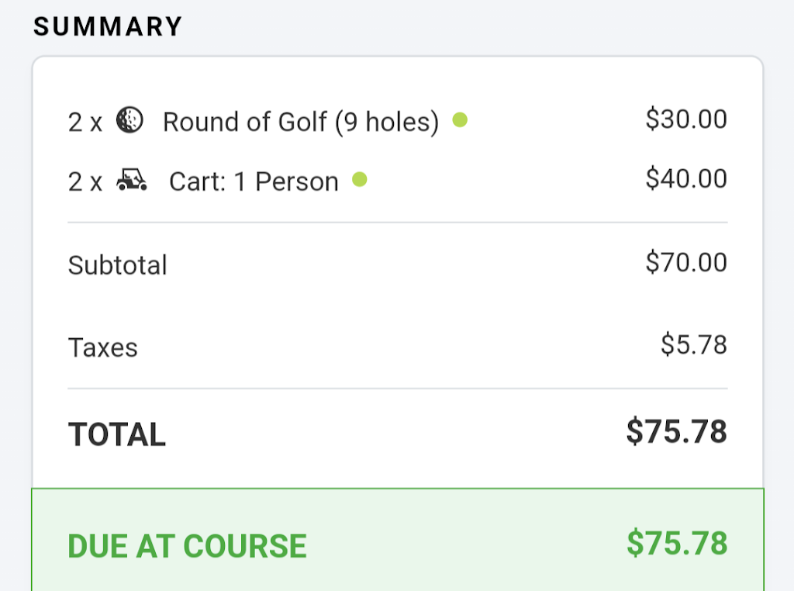Image resolution: width=794 pixels, height=591 pixels.
Task: Click green dot beside Round of Golf
Action: coord(460,119)
